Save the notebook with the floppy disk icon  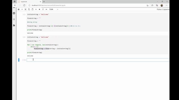click(19, 9)
